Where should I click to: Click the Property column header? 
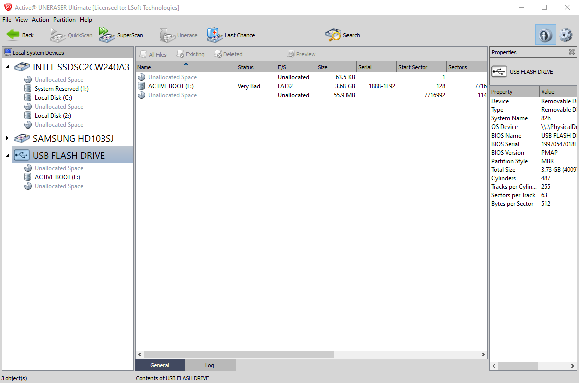[514, 91]
